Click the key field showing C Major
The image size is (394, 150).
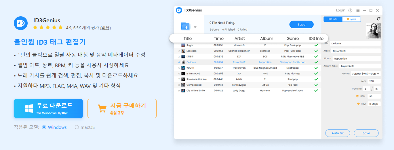[374, 104]
